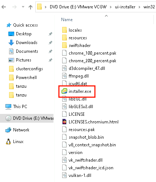
Task: Select DVD Drive (E:) in navigation pane
Action: [x=27, y=118]
